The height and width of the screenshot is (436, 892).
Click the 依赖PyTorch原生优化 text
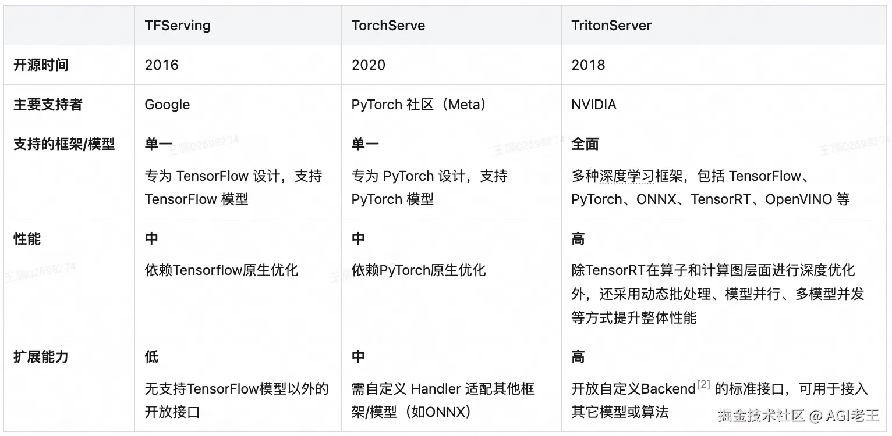(418, 270)
